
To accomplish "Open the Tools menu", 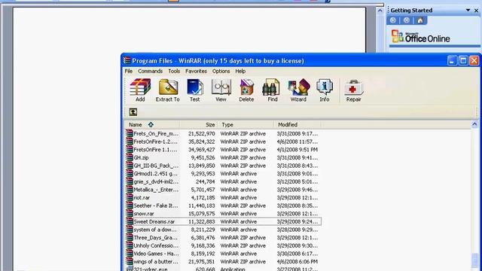I will pyautogui.click(x=174, y=71).
